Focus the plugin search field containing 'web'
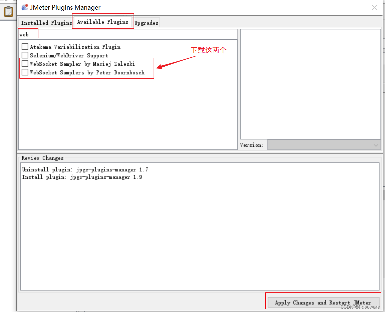 128,34
